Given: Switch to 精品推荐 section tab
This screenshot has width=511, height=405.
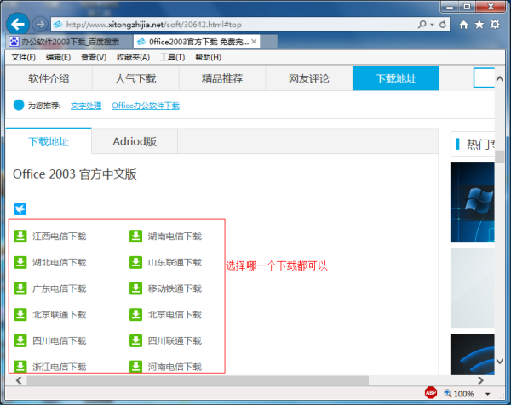Looking at the screenshot, I should [222, 78].
